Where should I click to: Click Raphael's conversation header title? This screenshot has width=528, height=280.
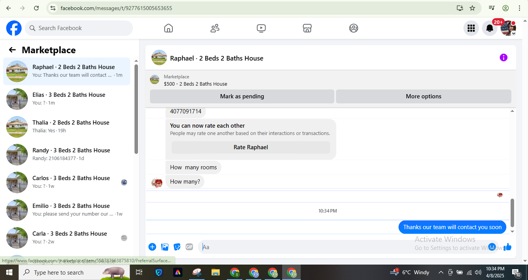coord(216,58)
